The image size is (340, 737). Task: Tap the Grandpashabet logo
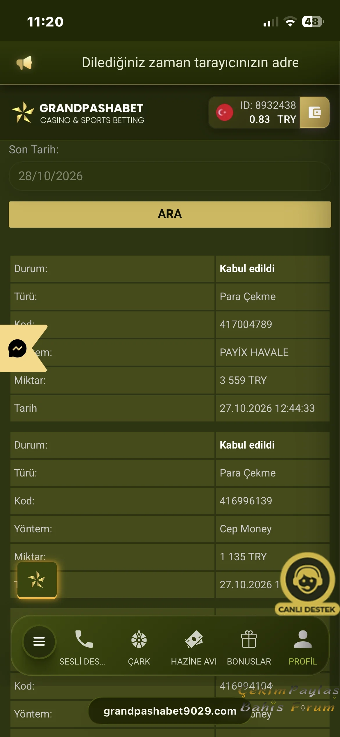[78, 113]
